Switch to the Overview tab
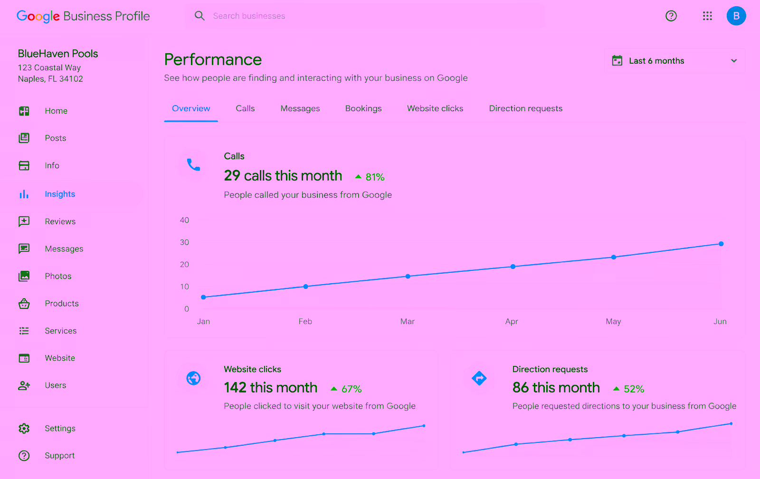Viewport: 760px width, 479px height. pyautogui.click(x=191, y=109)
